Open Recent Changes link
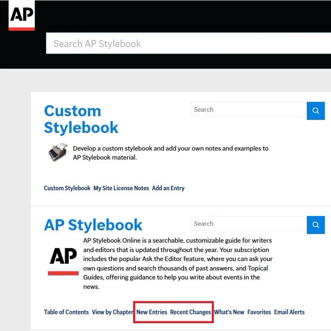 (x=191, y=312)
